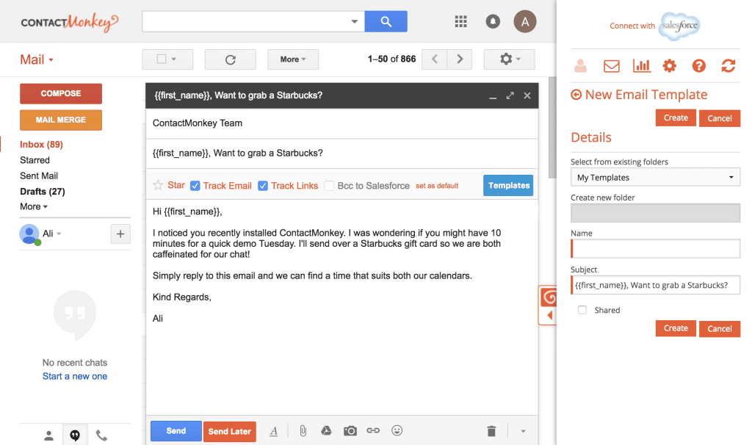Expand the More labels list in sidebar
The image size is (752, 445).
coord(34,206)
